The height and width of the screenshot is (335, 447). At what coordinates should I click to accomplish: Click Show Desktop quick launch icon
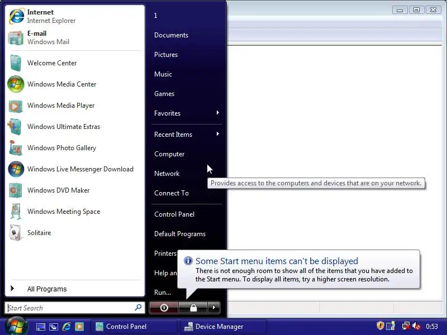tap(40, 327)
